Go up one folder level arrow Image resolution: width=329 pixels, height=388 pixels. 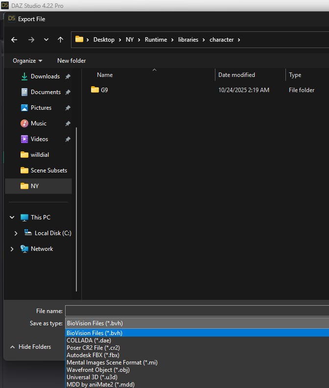click(60, 40)
